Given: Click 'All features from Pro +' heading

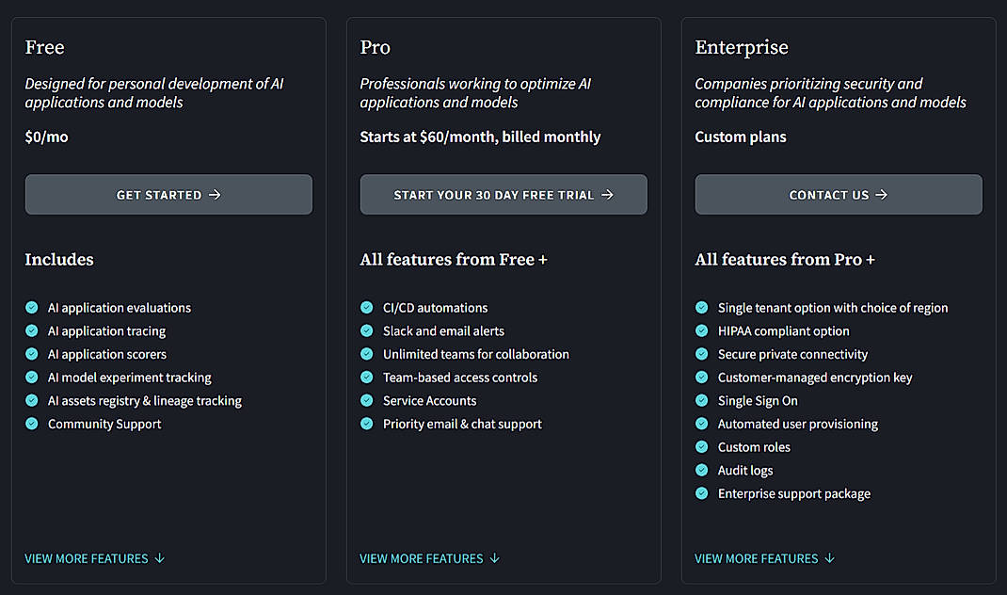Looking at the screenshot, I should coord(785,259).
